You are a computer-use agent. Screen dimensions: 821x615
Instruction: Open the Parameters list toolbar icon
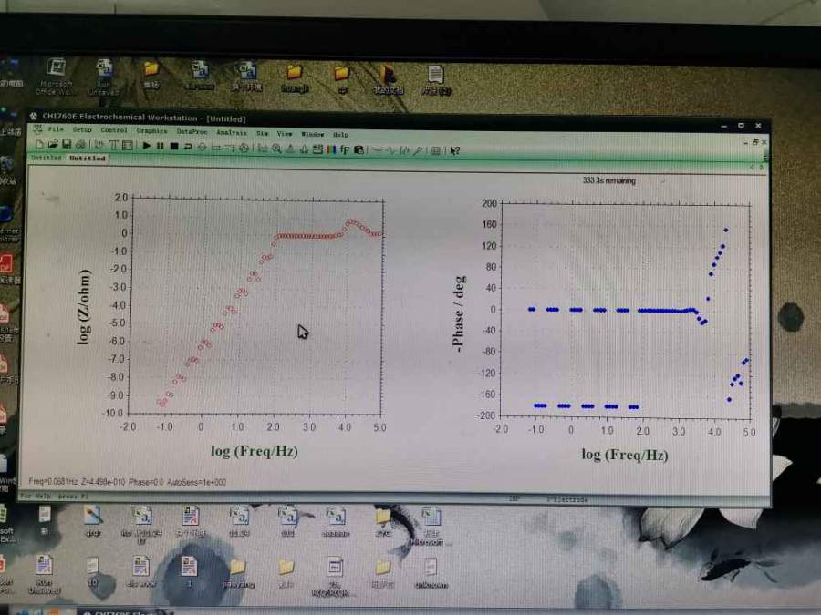[x=127, y=146]
